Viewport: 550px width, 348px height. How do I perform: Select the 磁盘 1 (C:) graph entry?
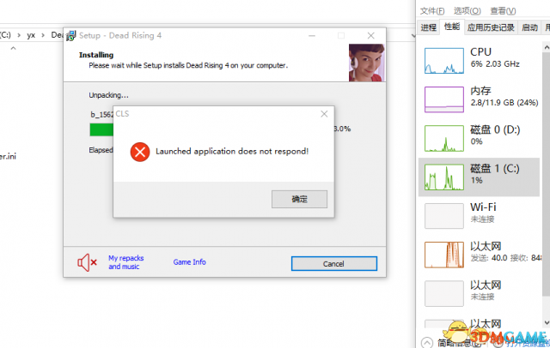[480, 177]
